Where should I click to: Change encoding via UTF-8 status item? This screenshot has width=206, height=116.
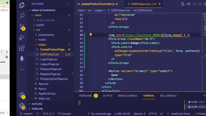click(x=152, y=114)
